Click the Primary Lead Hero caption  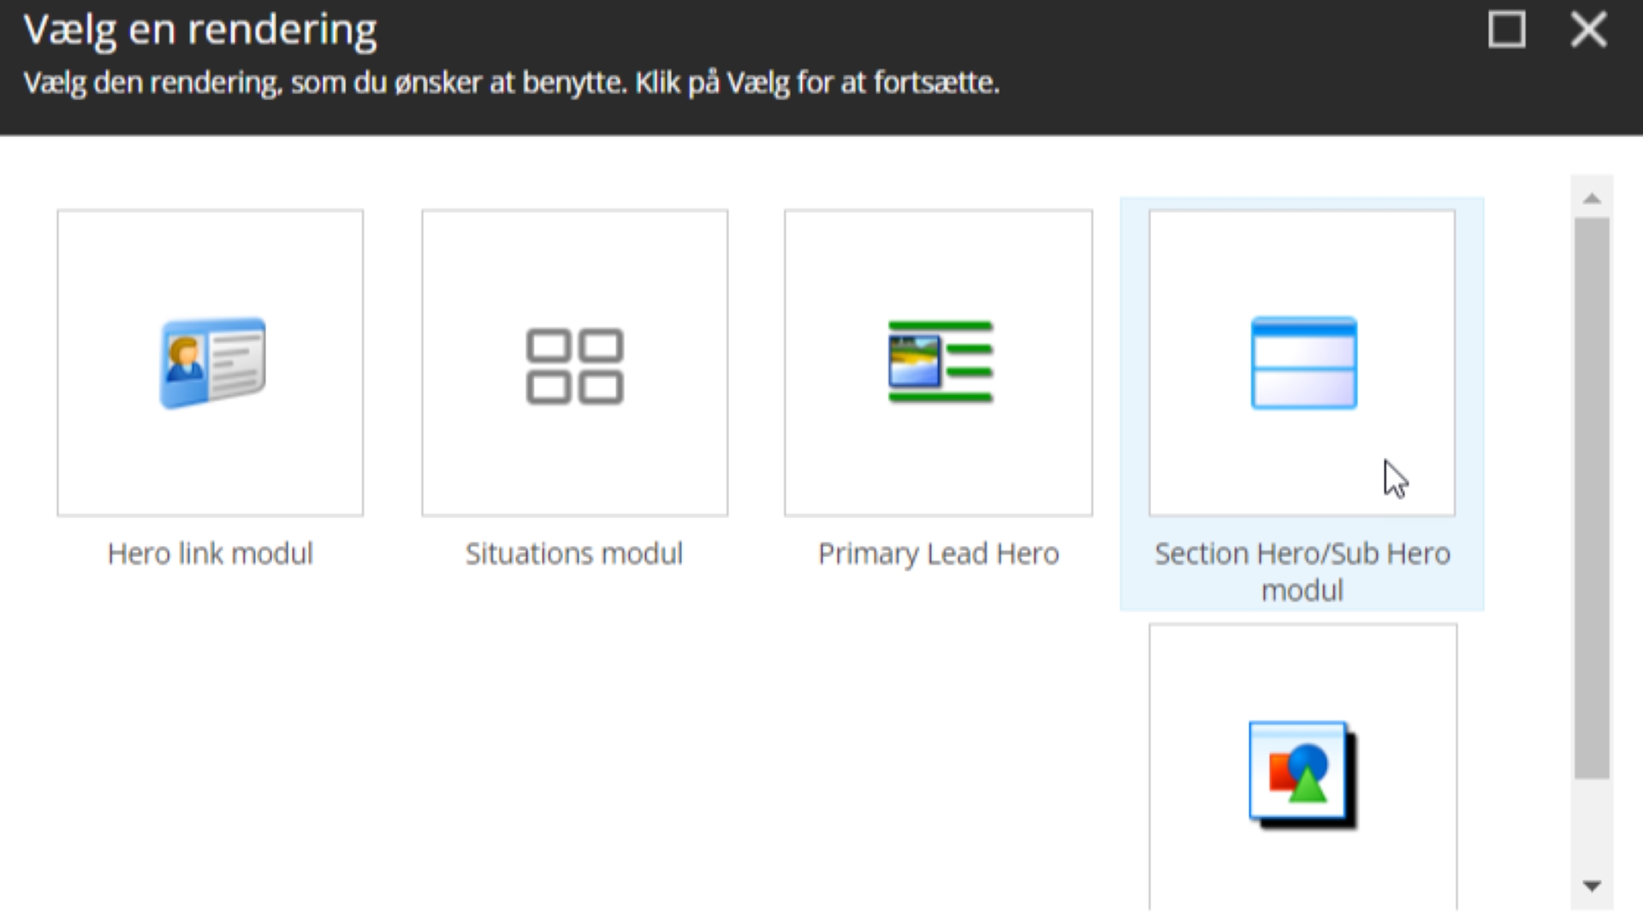tap(939, 554)
